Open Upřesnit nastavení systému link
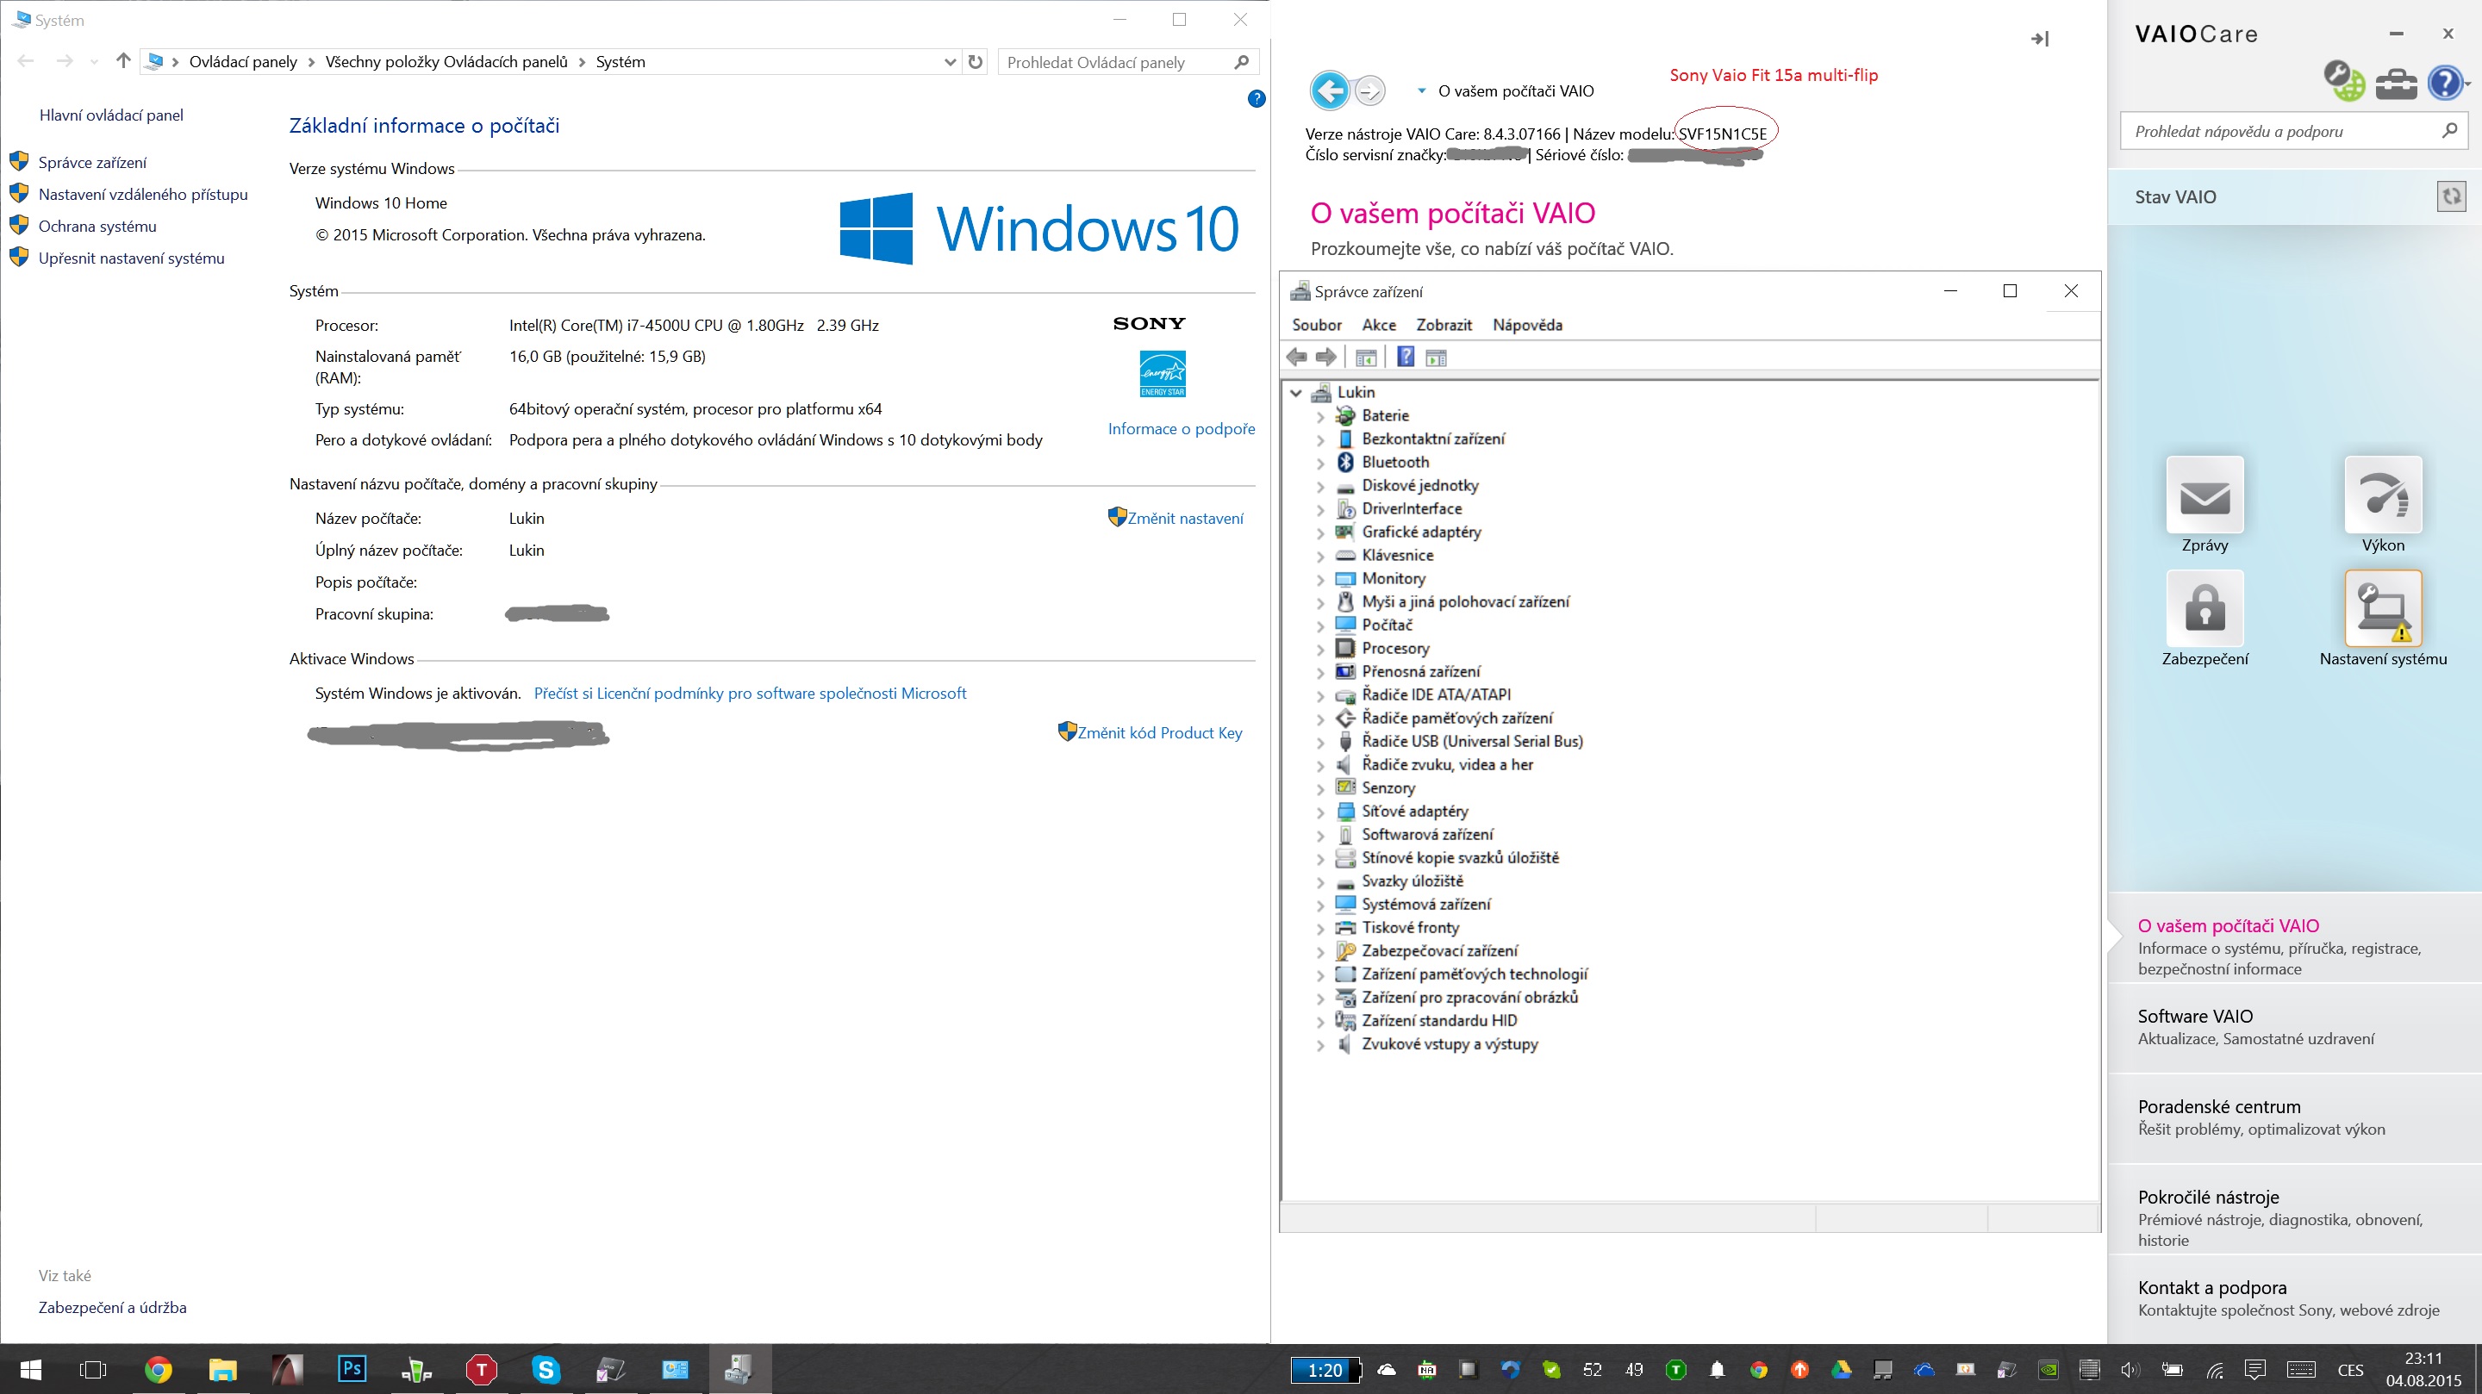Image resolution: width=2482 pixels, height=1394 pixels. [x=131, y=258]
